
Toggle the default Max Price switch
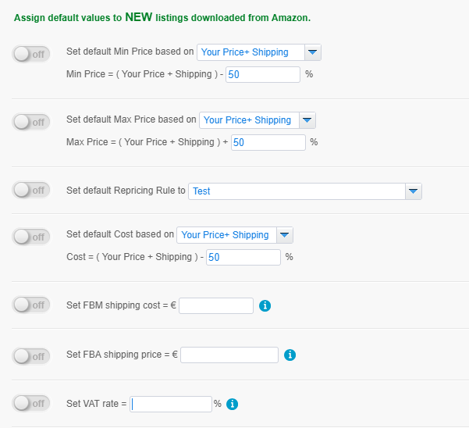(x=31, y=122)
